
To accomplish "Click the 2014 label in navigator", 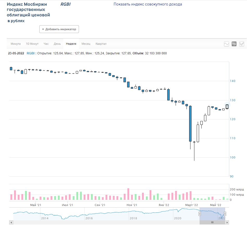I will [45, 218].
